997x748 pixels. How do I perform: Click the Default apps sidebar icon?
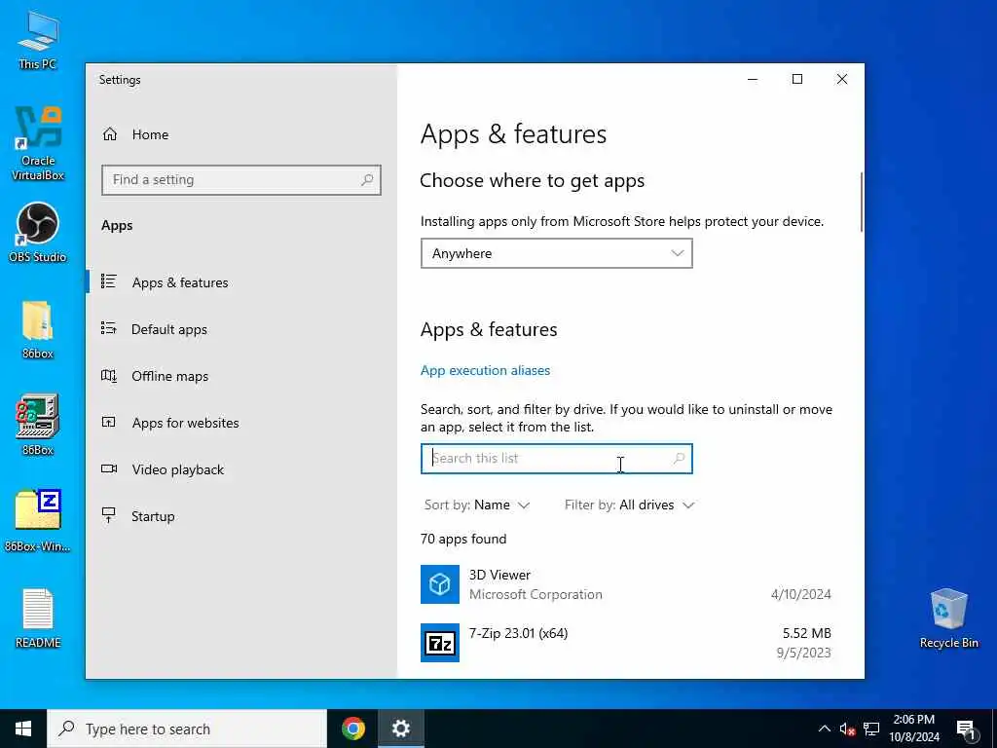tap(109, 328)
